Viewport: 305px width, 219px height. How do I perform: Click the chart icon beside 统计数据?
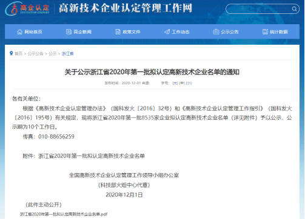265,31
